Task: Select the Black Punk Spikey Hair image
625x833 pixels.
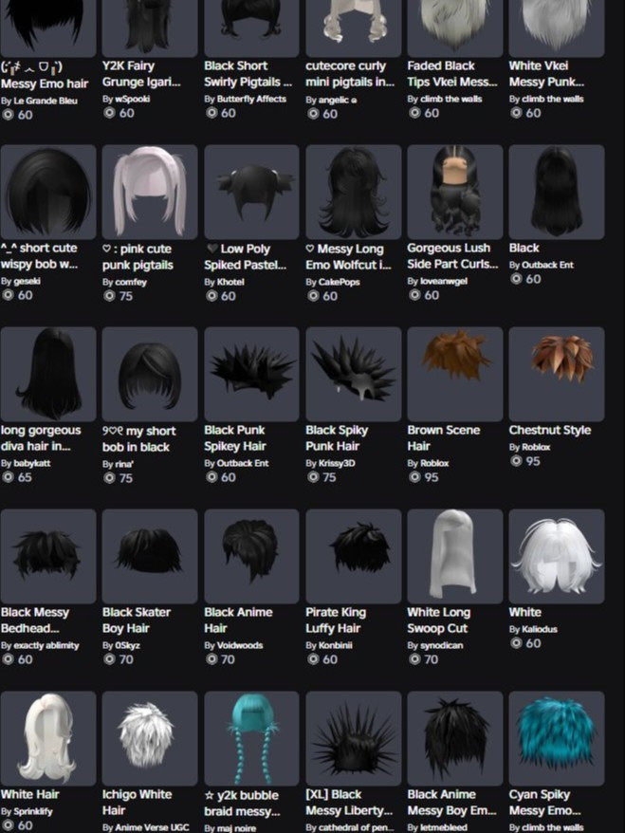Action: pos(251,374)
